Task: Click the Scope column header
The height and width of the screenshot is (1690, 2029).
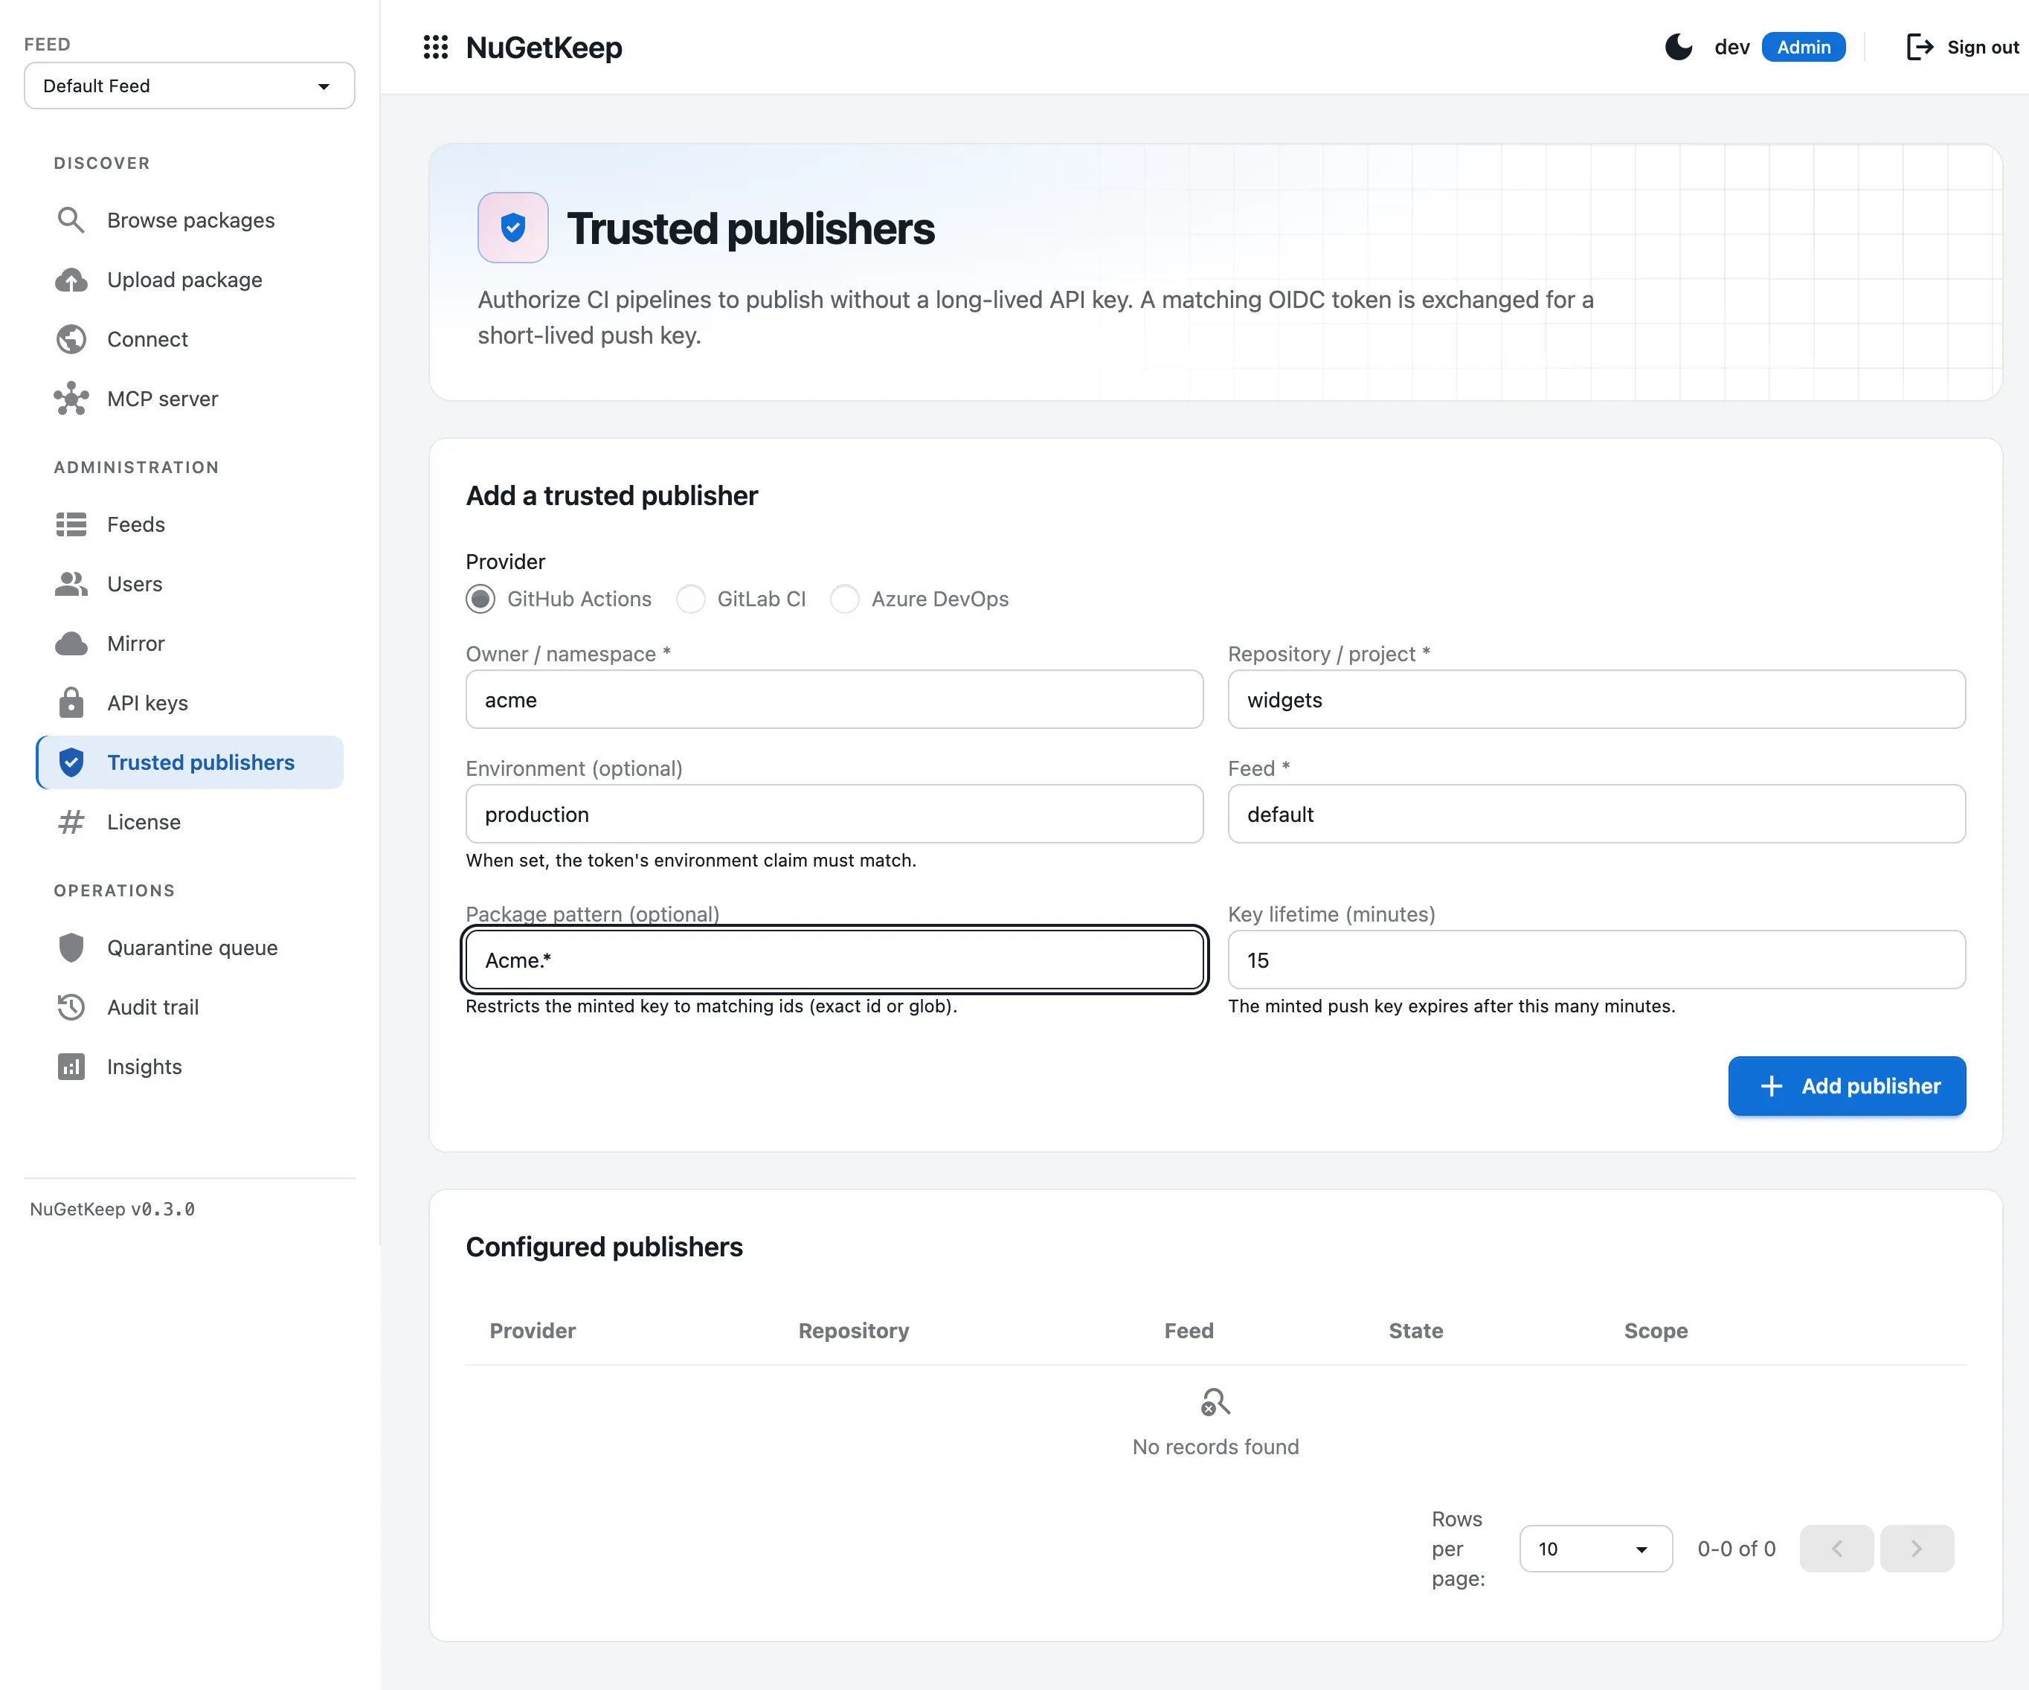Action: point(1655,1331)
